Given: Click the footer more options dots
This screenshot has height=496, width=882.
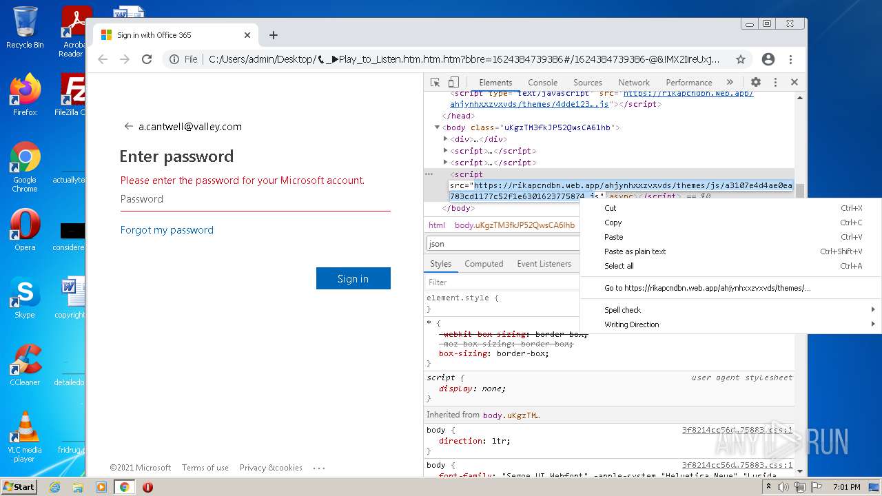Looking at the screenshot, I should 319,468.
